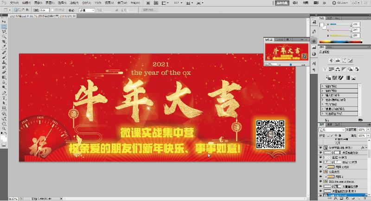
Task: Select the Pen tool
Action: [x=4, y=93]
